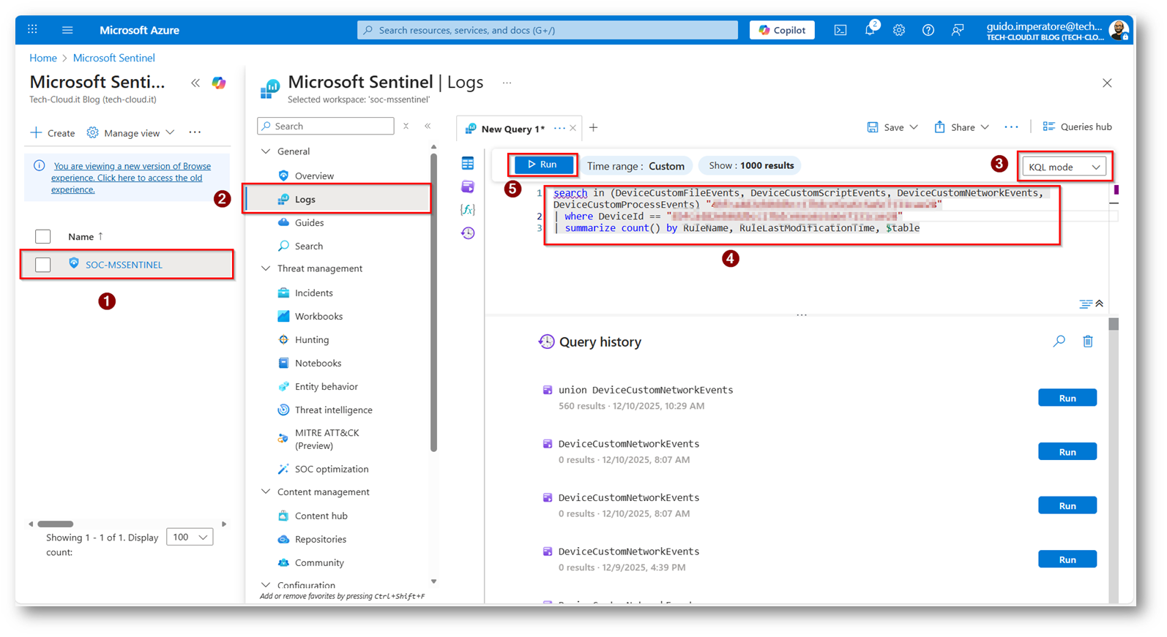Delete query history with trash icon
This screenshot has height=637, width=1167.
tap(1088, 342)
